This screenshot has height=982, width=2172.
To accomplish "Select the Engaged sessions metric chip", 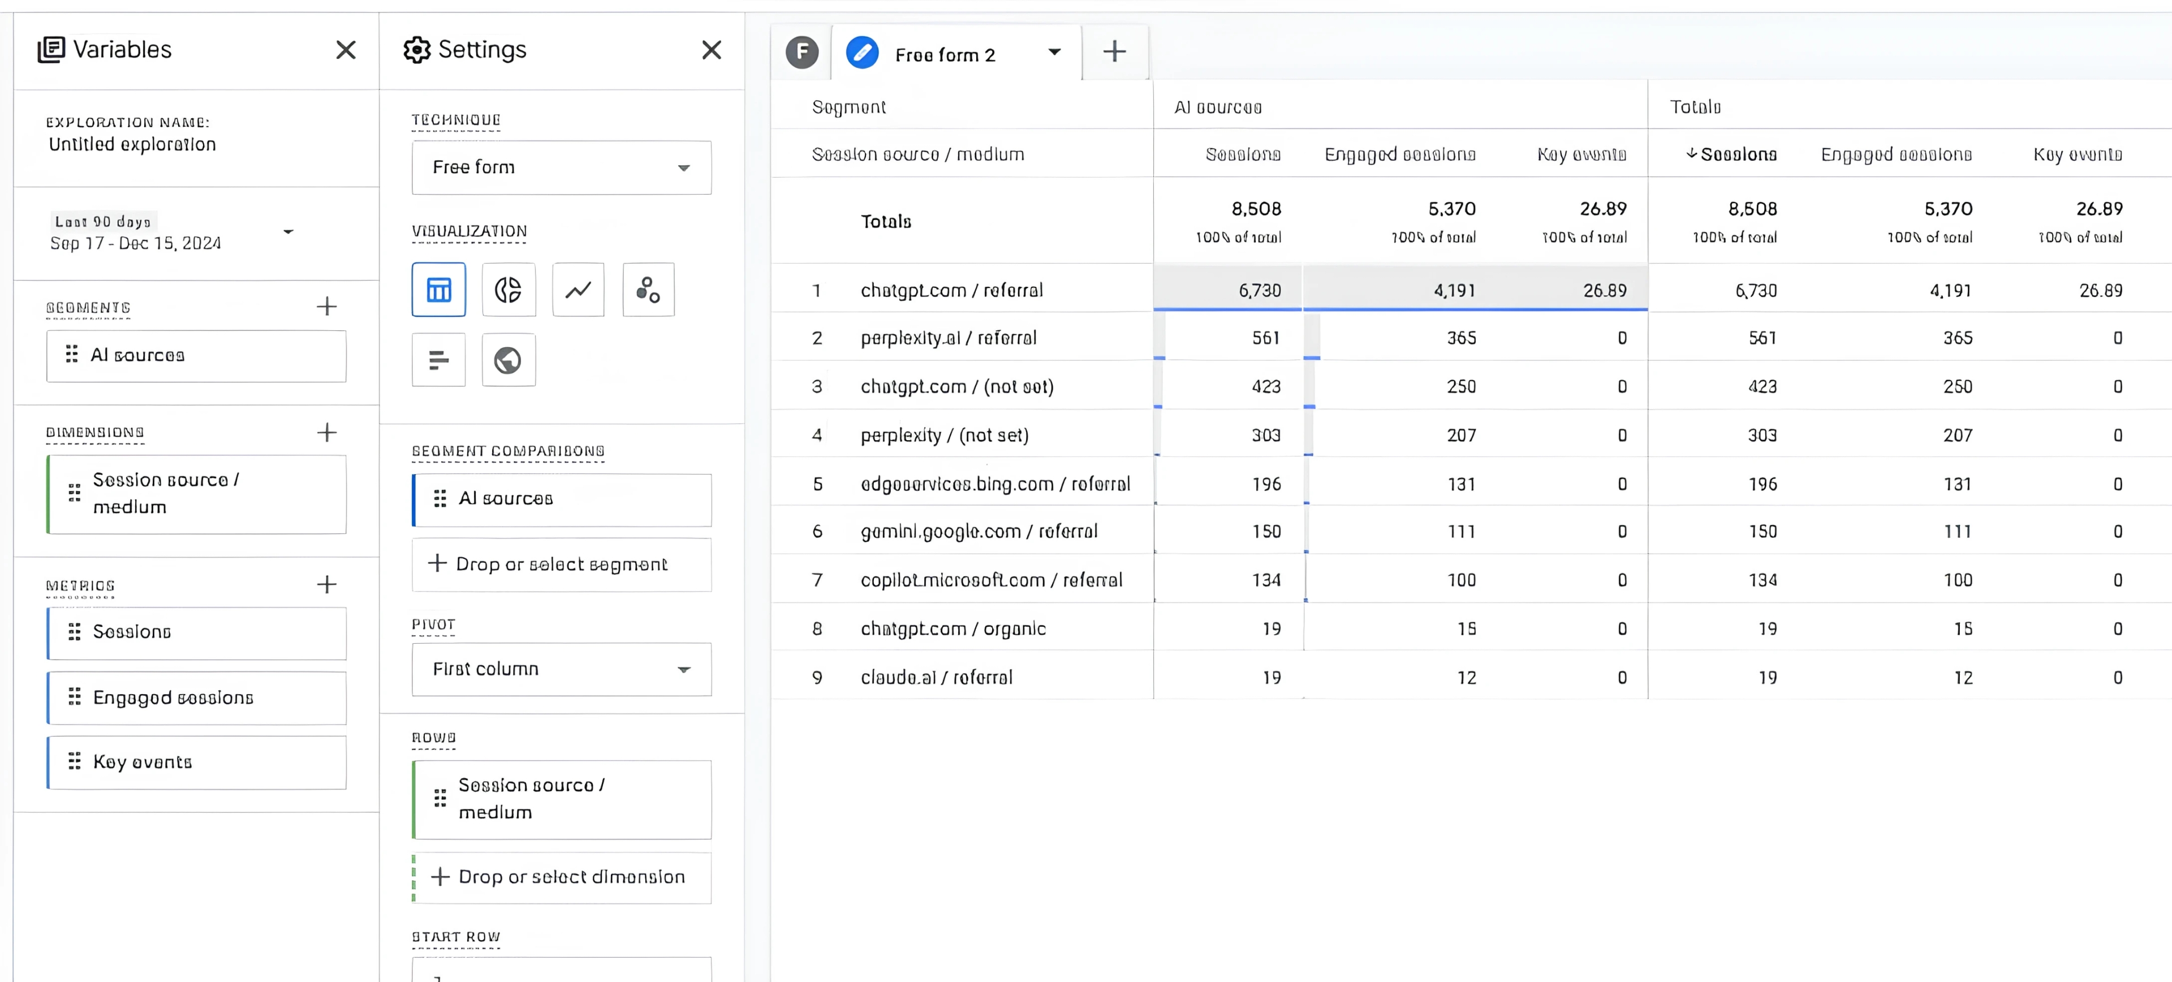I will [196, 698].
